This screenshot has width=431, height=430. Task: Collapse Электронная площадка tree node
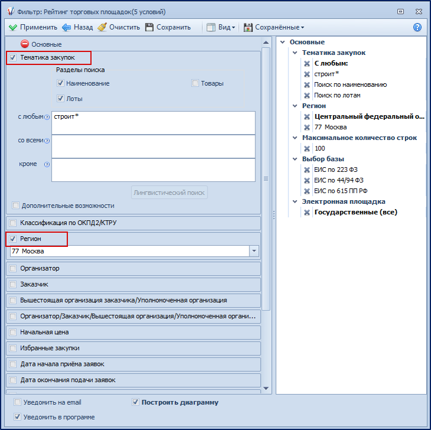pos(295,201)
